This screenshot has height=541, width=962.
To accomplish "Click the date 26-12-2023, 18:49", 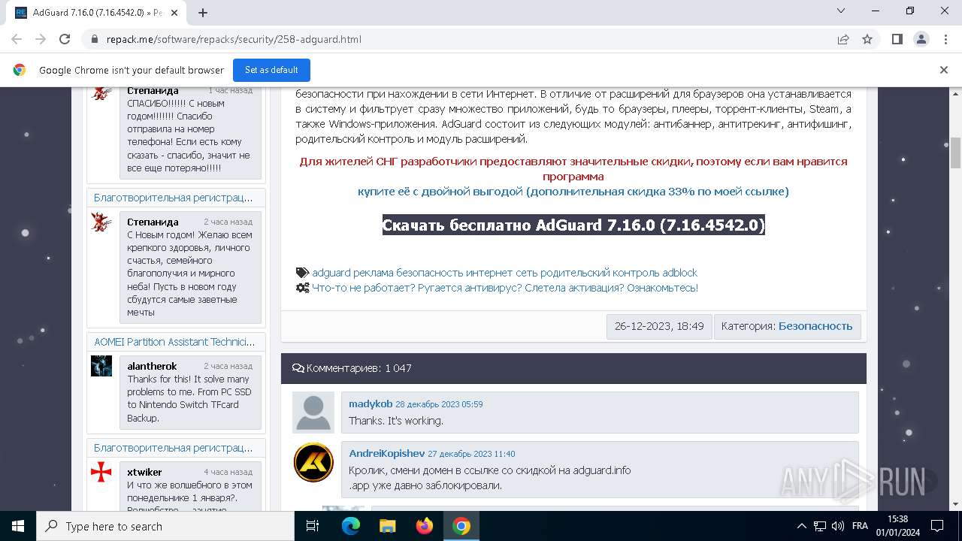I will [659, 326].
